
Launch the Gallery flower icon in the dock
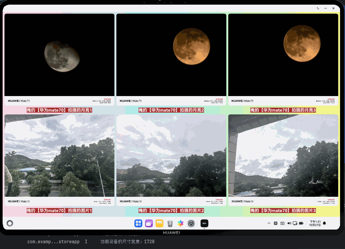180,223
